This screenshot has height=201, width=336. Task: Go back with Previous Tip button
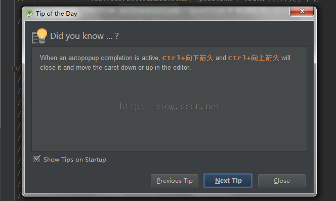[x=175, y=181]
